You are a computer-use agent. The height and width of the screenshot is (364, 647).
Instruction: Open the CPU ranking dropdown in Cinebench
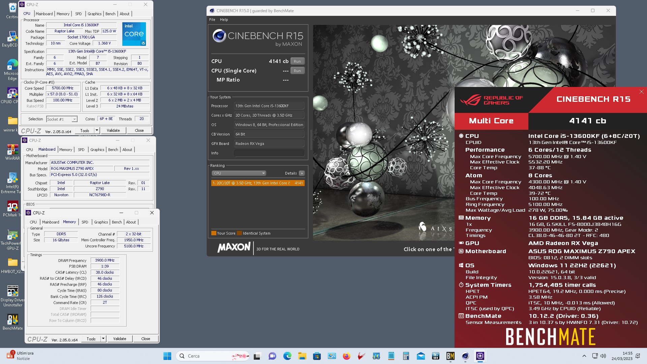click(x=239, y=173)
